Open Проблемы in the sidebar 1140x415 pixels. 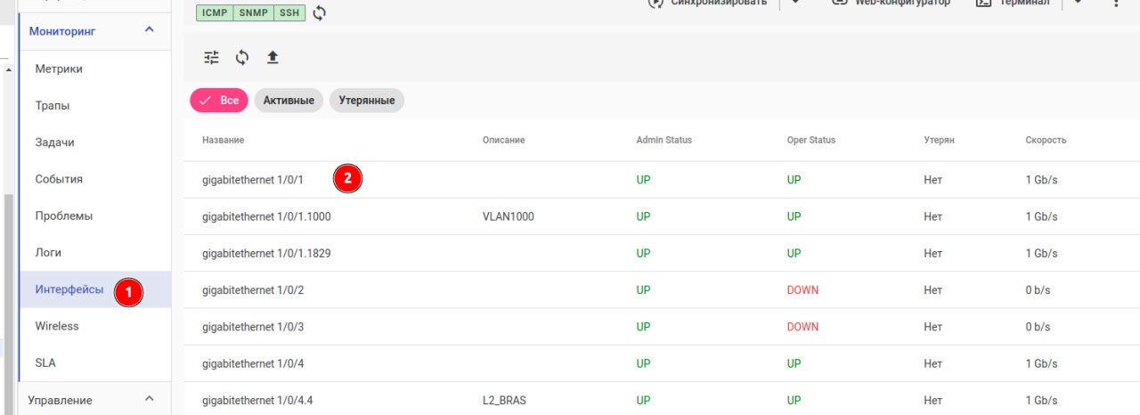coord(94,216)
